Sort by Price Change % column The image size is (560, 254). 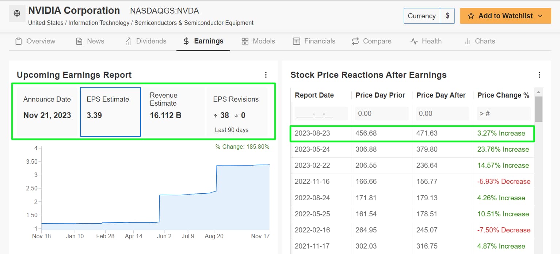click(x=503, y=95)
